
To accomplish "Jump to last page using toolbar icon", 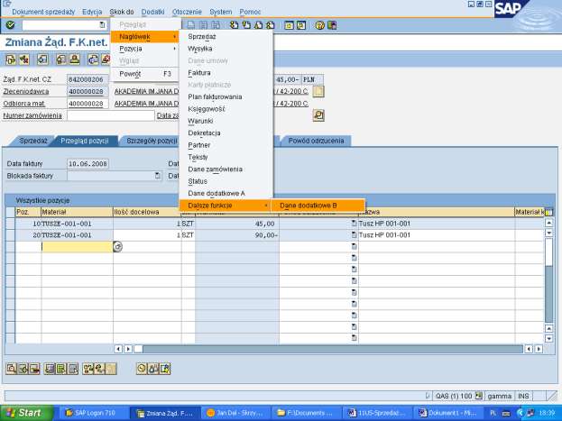I will point(271,25).
